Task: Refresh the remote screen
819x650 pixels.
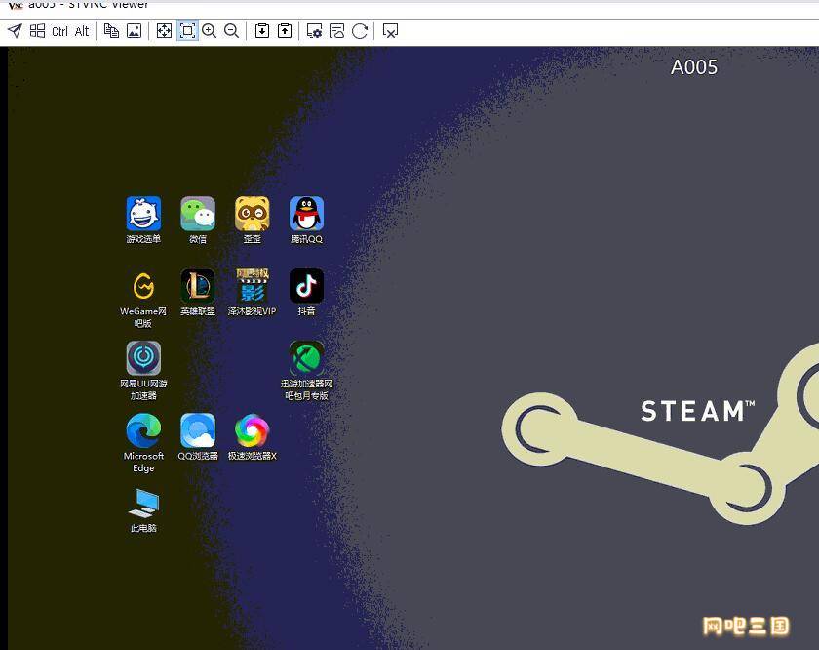Action: point(360,31)
